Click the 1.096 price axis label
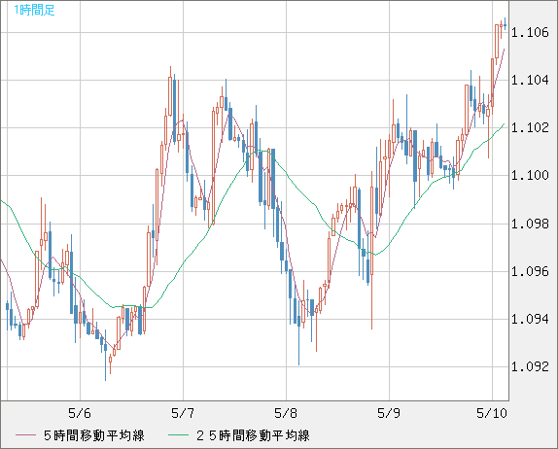 click(530, 272)
